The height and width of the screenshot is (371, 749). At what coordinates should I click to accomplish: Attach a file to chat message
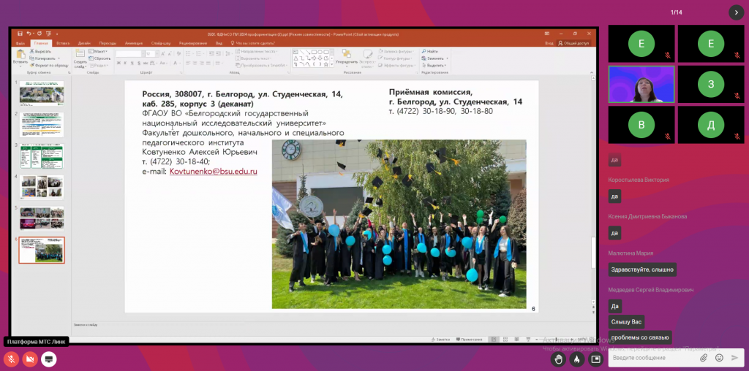tap(704, 358)
